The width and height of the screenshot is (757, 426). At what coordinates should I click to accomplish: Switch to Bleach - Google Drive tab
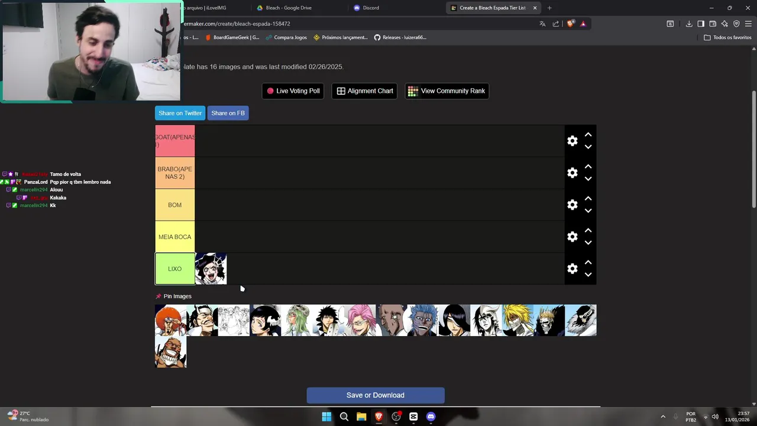(x=289, y=8)
